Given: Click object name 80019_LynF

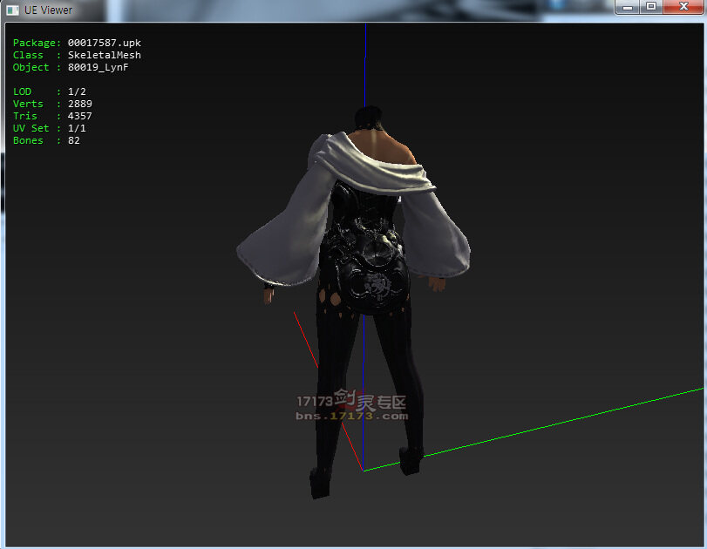Looking at the screenshot, I should pos(98,67).
